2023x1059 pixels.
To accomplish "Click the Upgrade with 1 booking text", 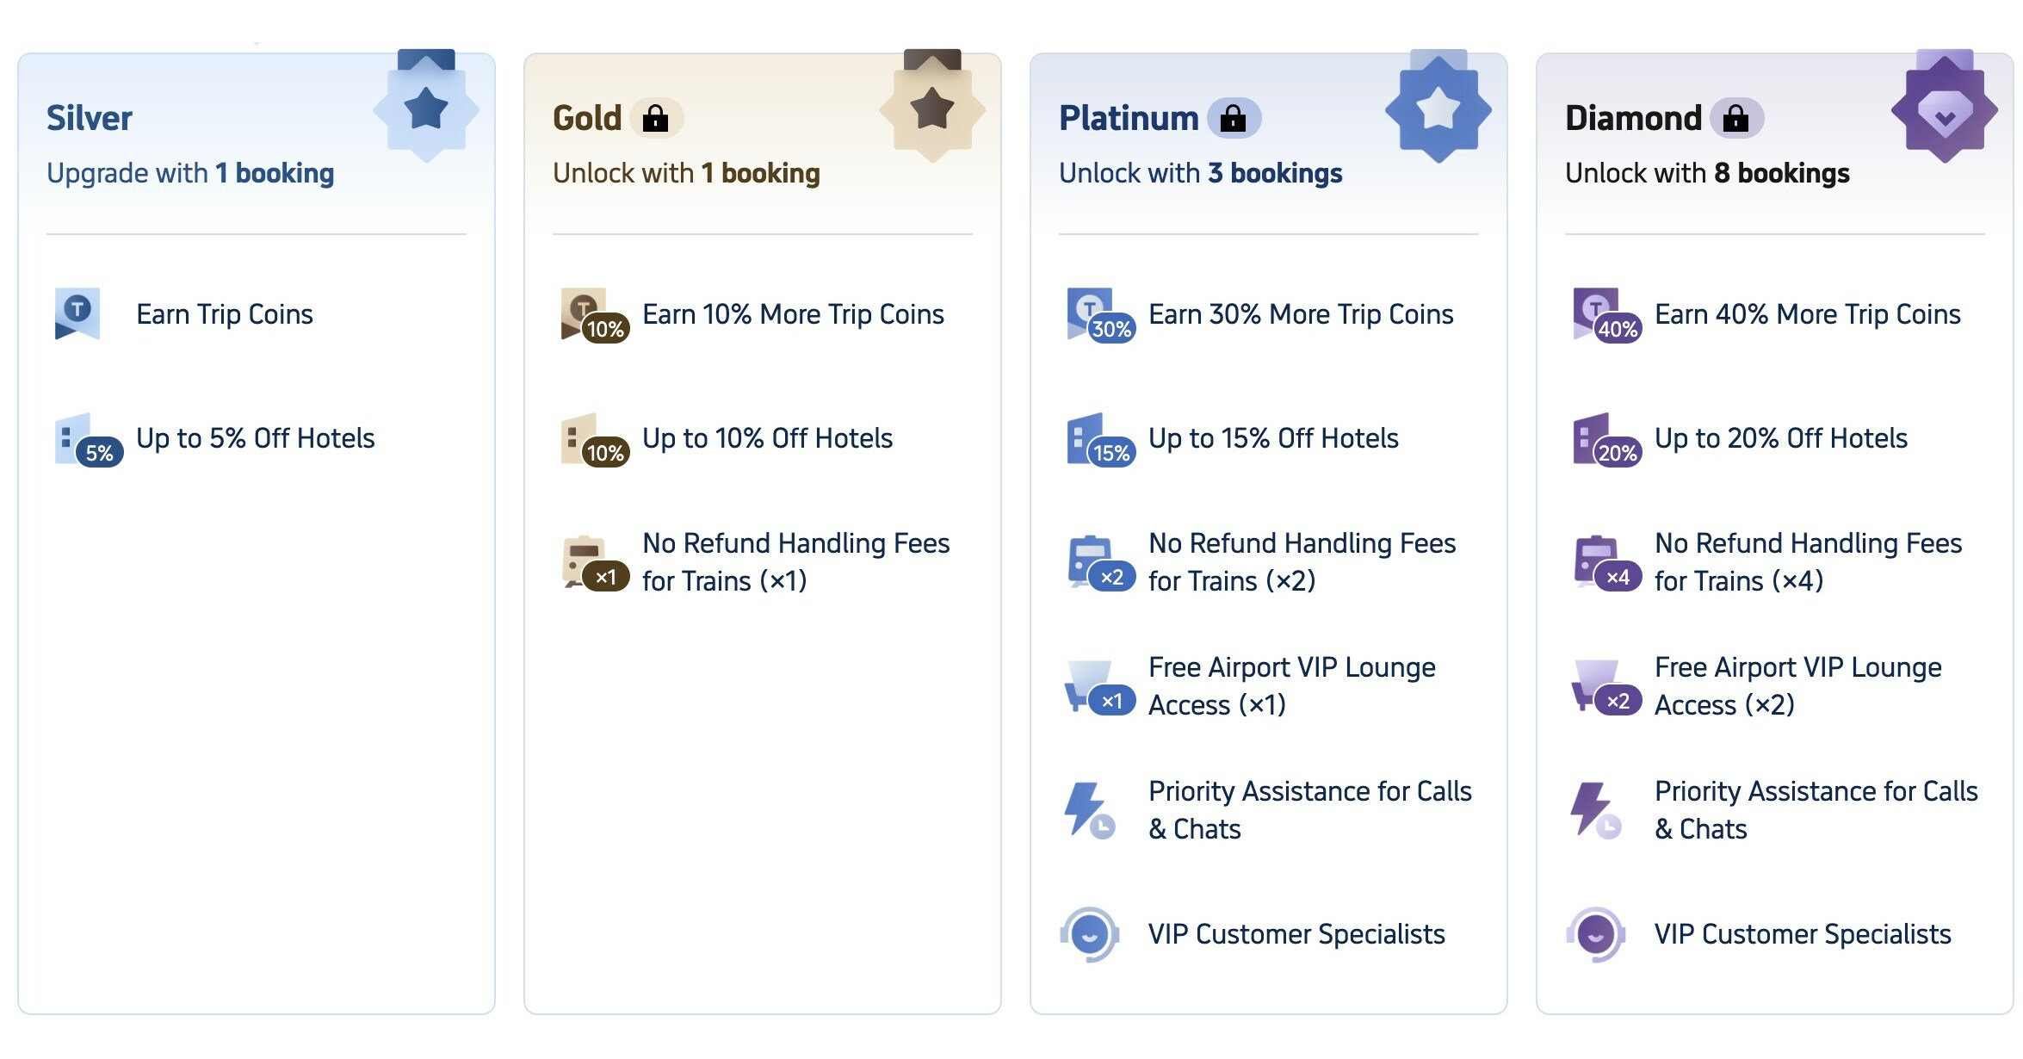I will coord(188,172).
